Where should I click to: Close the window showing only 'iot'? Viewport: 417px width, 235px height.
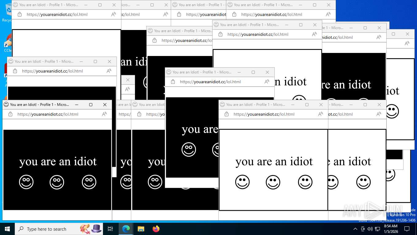pos(407,34)
